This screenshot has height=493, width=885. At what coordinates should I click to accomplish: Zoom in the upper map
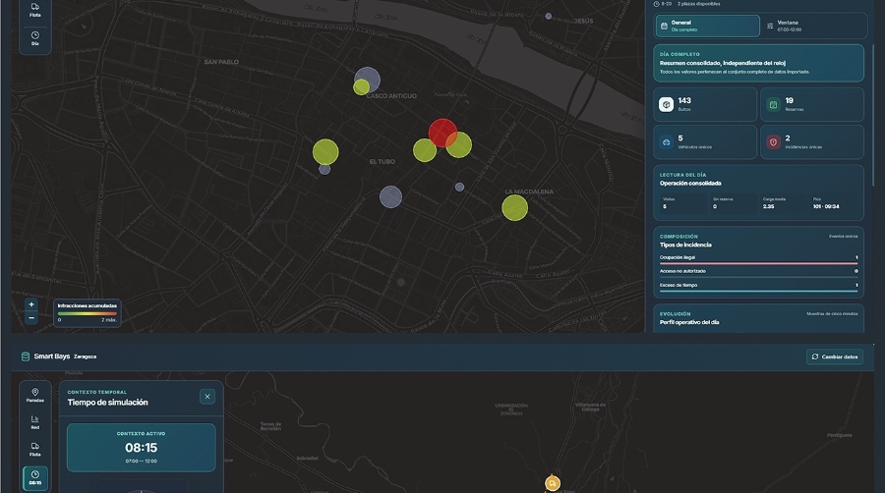31,304
